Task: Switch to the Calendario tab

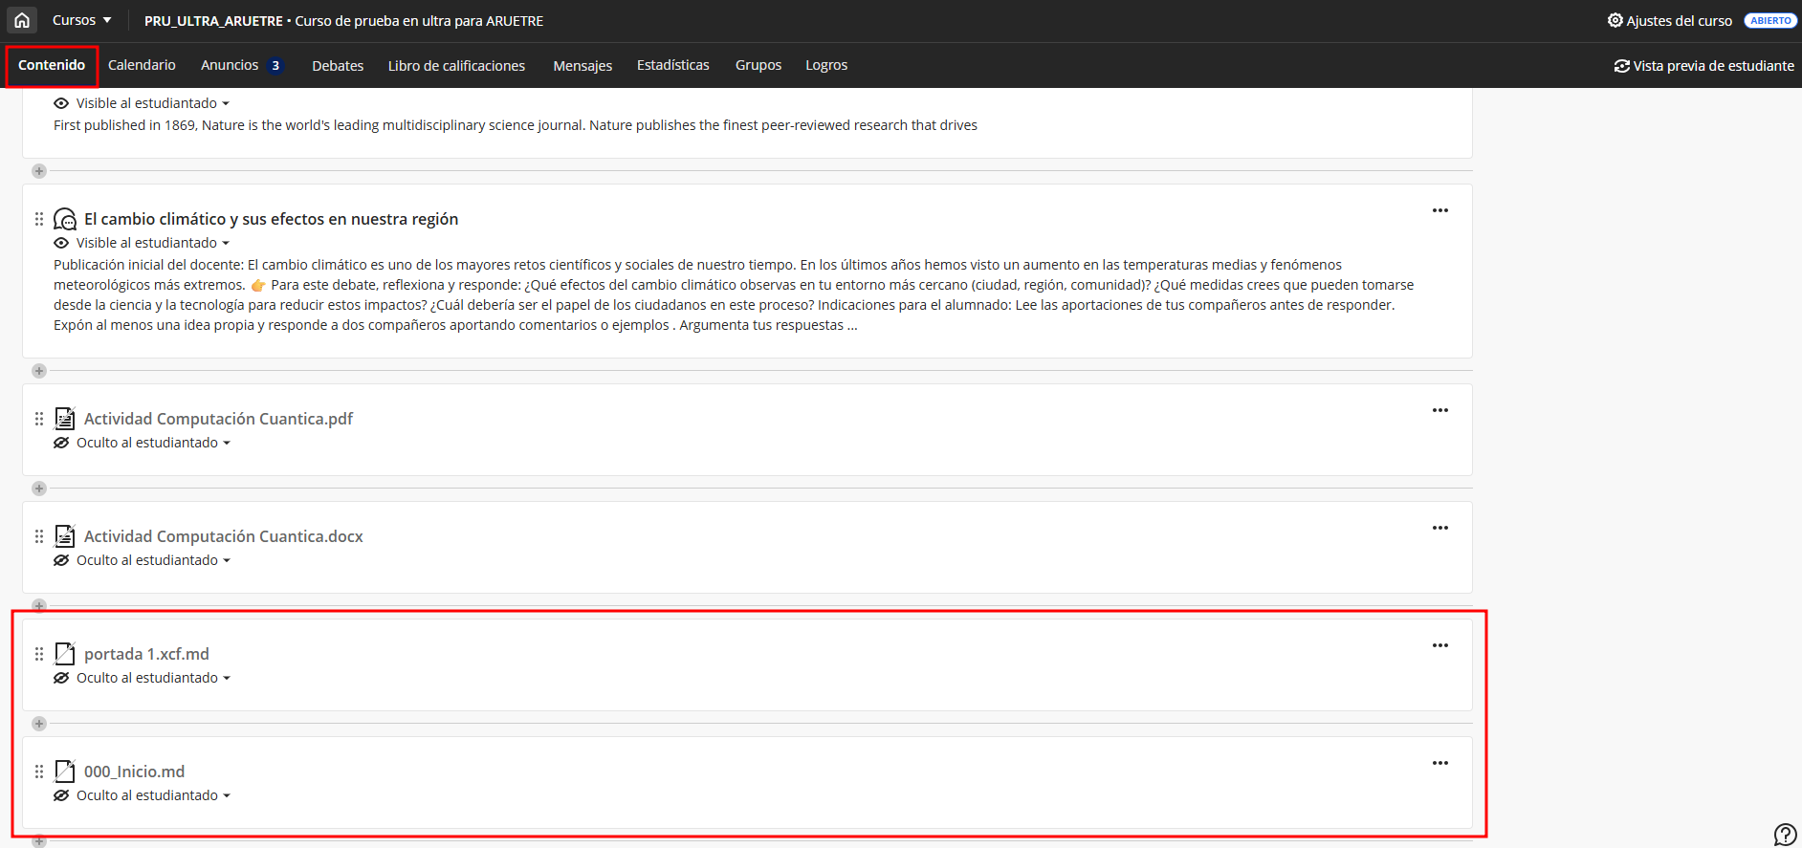Action: pyautogui.click(x=142, y=65)
